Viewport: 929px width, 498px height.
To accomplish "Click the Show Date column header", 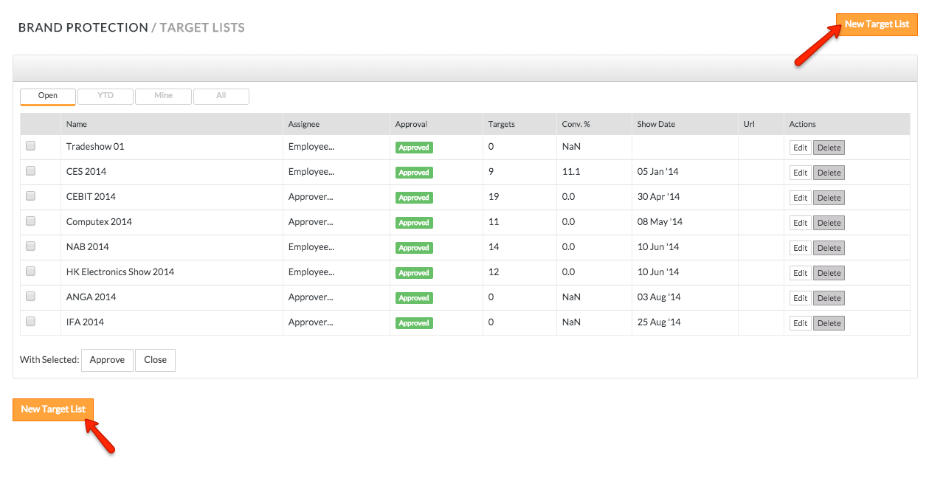I will coord(656,124).
